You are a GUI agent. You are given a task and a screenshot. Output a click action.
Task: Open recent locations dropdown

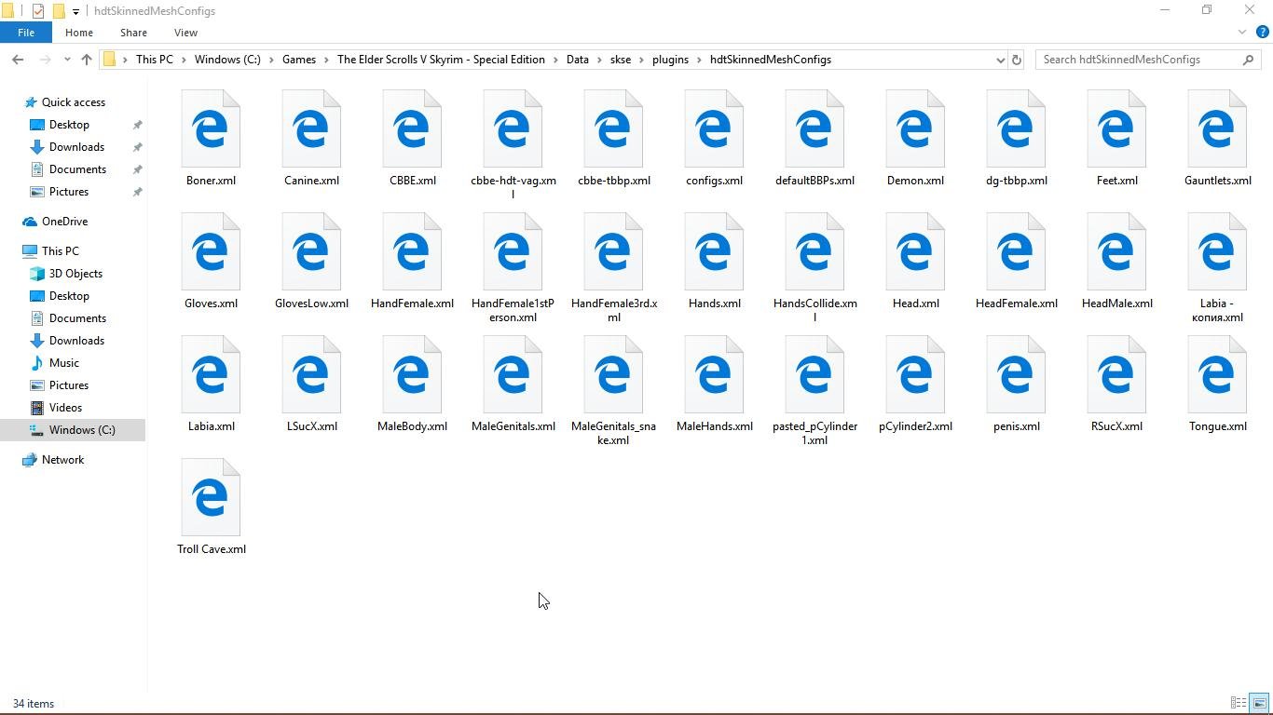pyautogui.click(x=67, y=60)
